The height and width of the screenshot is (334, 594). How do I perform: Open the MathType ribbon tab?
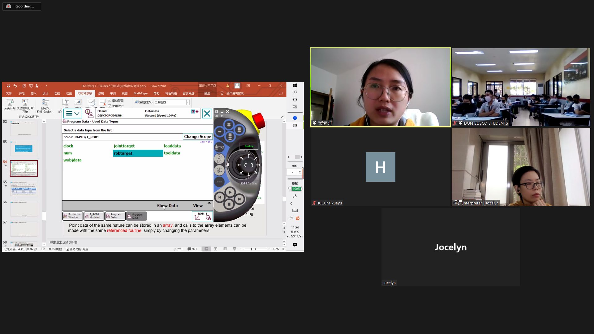coord(140,93)
